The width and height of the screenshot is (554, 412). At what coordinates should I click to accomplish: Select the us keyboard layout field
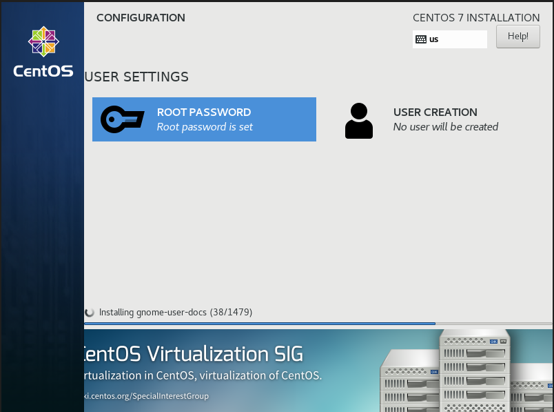point(450,39)
